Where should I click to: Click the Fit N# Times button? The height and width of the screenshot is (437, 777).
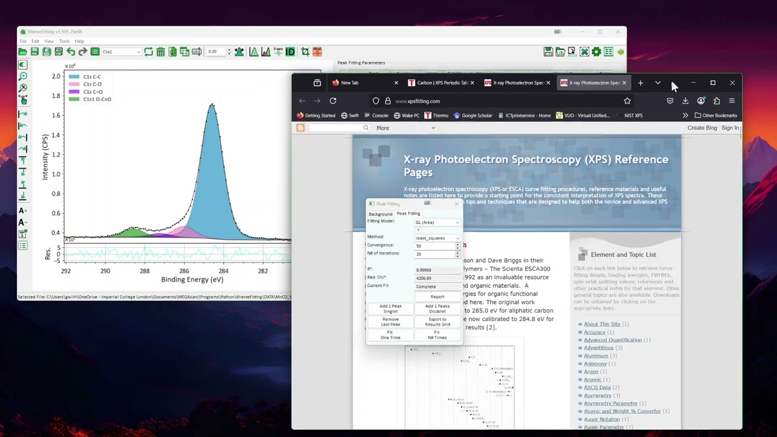[x=437, y=335]
